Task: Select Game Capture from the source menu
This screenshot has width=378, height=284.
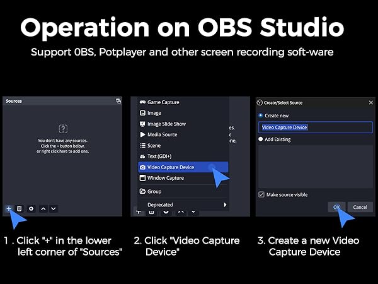Action: point(183,102)
